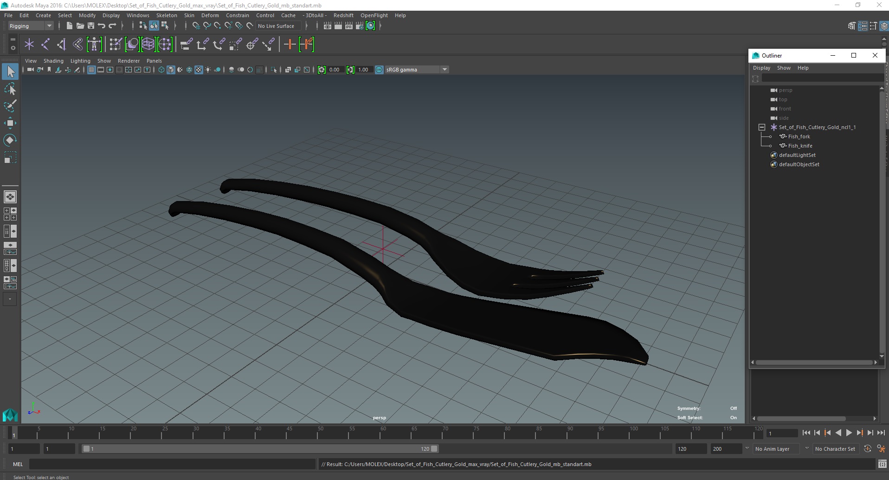Click the MEL script language button
The width and height of the screenshot is (889, 480).
coord(18,464)
